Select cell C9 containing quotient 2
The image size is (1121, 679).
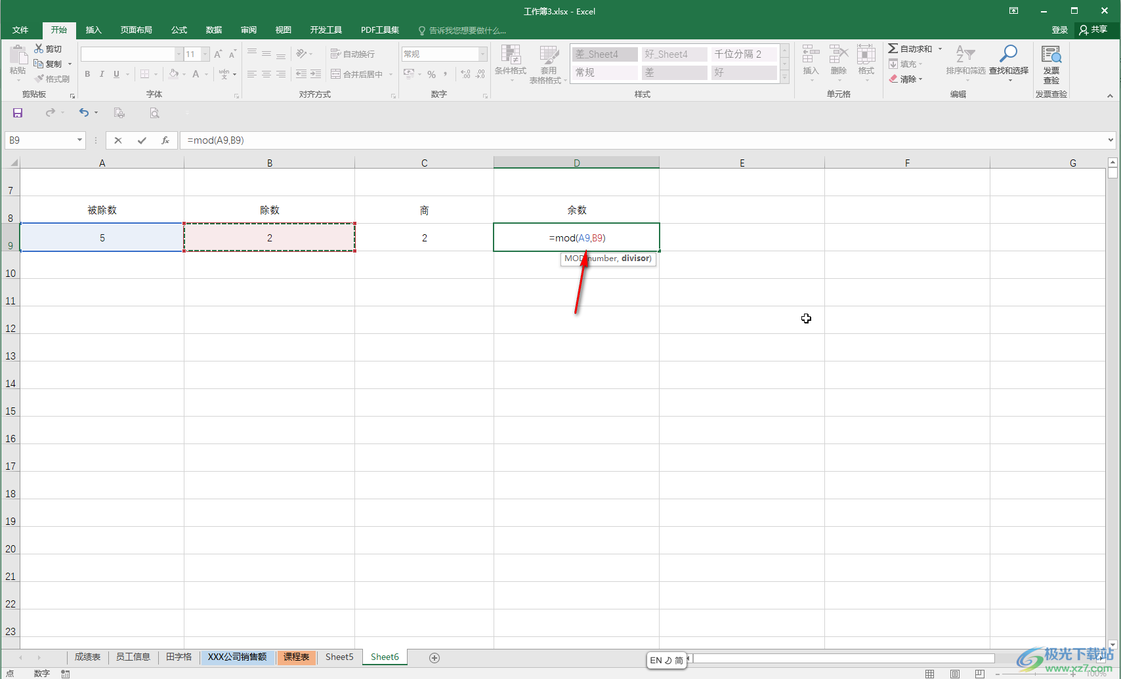click(x=424, y=237)
